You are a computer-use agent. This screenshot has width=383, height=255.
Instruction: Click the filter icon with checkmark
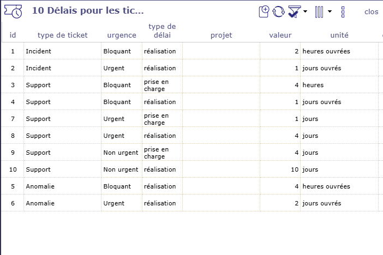tap(294, 11)
